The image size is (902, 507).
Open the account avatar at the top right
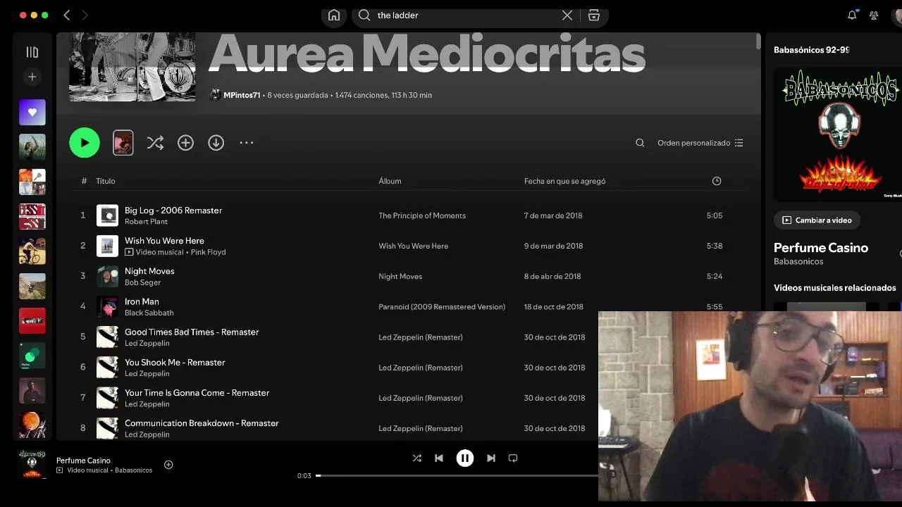898,15
